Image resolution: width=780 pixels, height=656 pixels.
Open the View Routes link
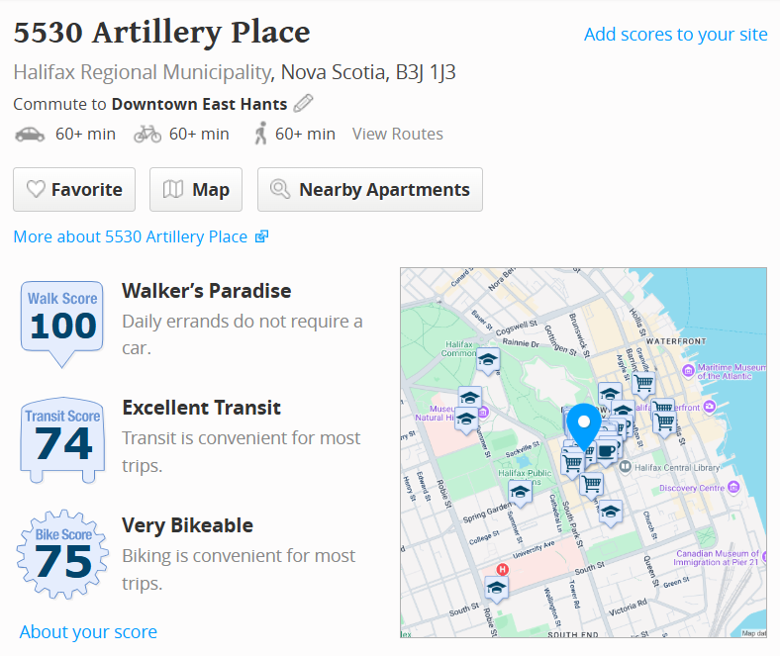(397, 134)
